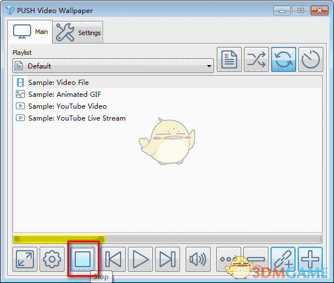Seek within the yellow playback progress bar
Image resolution: width=334 pixels, height=283 pixels.
59,238
